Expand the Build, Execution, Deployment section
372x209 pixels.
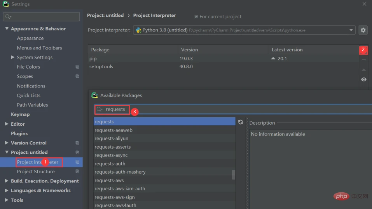(x=7, y=181)
